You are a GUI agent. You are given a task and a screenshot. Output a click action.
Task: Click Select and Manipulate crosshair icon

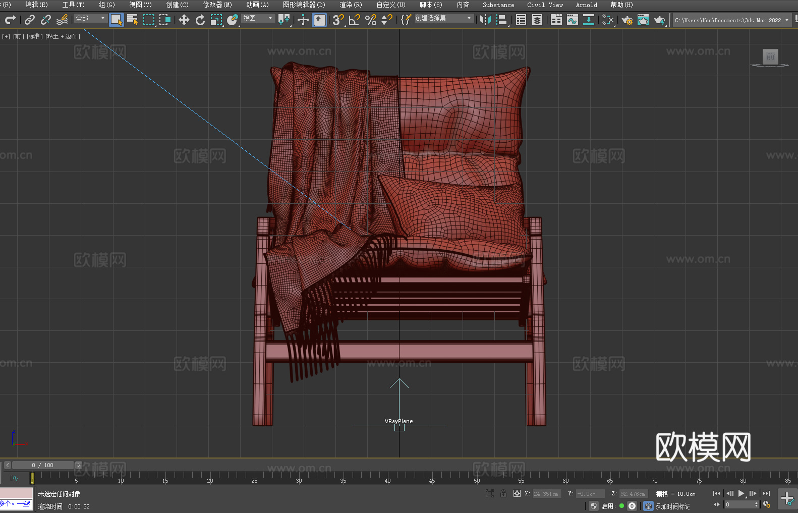click(303, 20)
